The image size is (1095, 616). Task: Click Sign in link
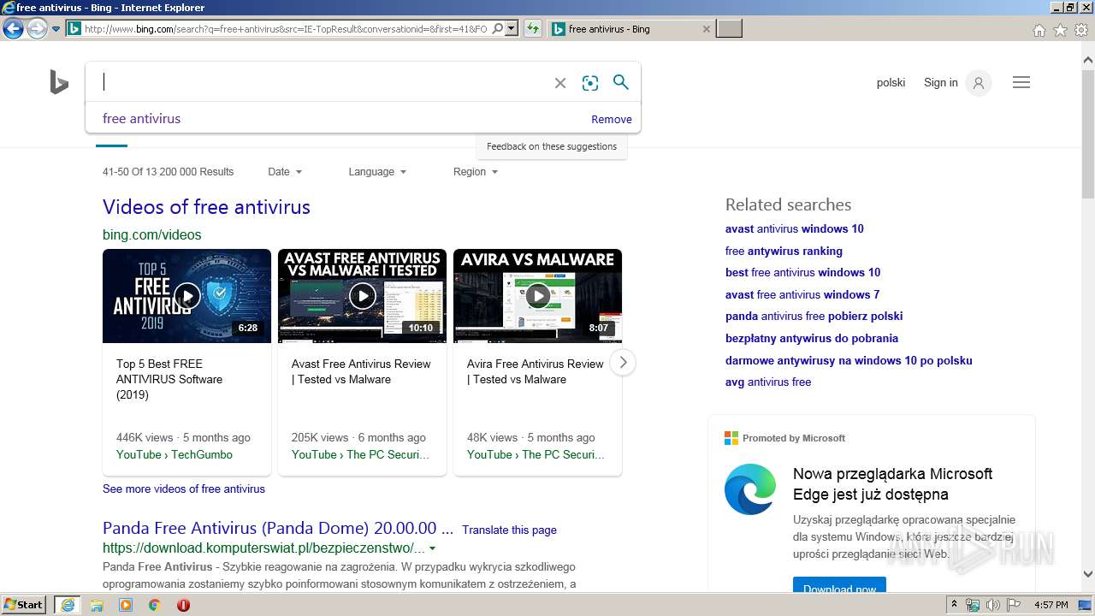[x=941, y=83]
